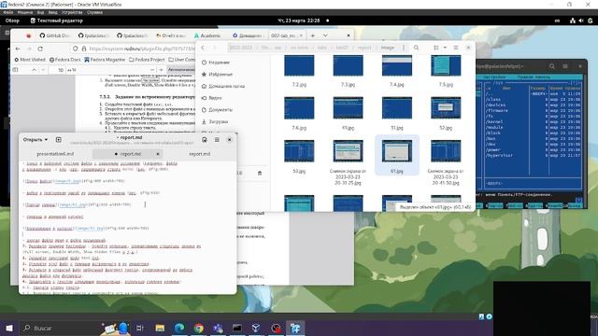Switch to the Academic browser tab
598x336 pixels.
point(207,35)
